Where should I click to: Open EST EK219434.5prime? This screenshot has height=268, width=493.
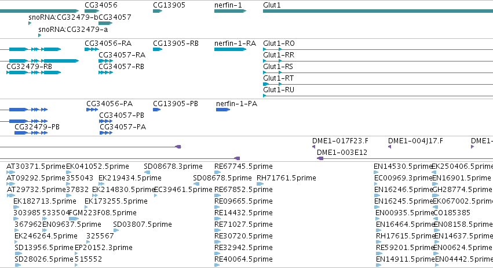pyautogui.click(x=130, y=178)
